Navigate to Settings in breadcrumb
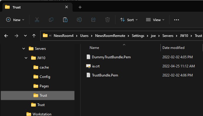Viewport: 203px width, 116px height. click(x=138, y=36)
